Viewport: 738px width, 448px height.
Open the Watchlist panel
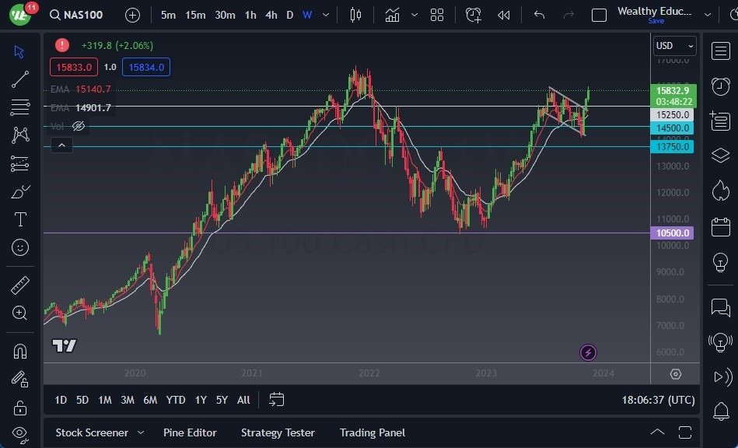tap(720, 51)
